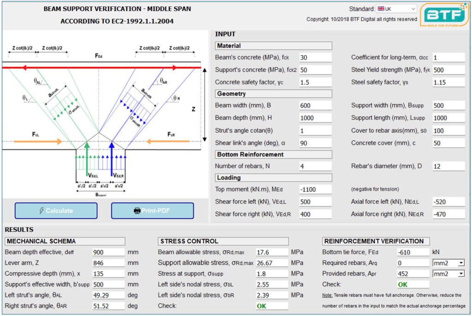Image resolution: width=472 pixels, height=316 pixels.
Task: Select the Rebar's diameter D field
Action: pos(448,166)
